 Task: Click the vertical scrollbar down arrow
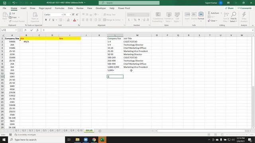(x=253, y=128)
